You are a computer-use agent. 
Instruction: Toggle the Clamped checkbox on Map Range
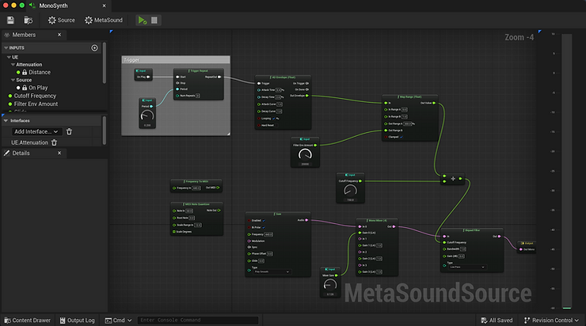(401, 137)
